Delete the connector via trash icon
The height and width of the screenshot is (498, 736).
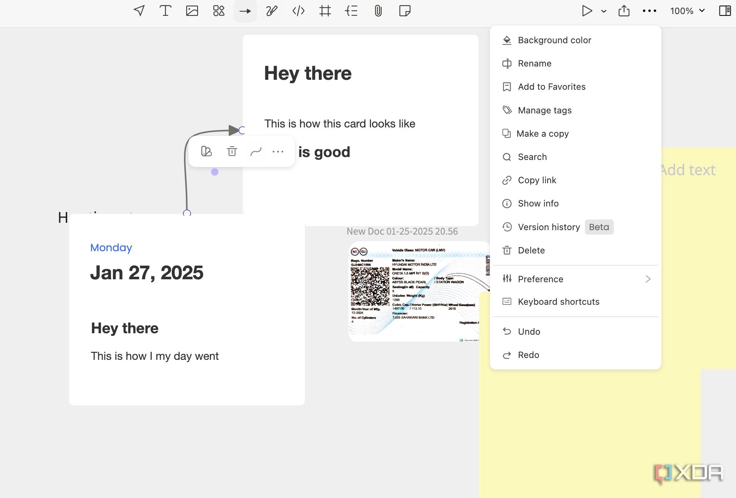pyautogui.click(x=232, y=151)
